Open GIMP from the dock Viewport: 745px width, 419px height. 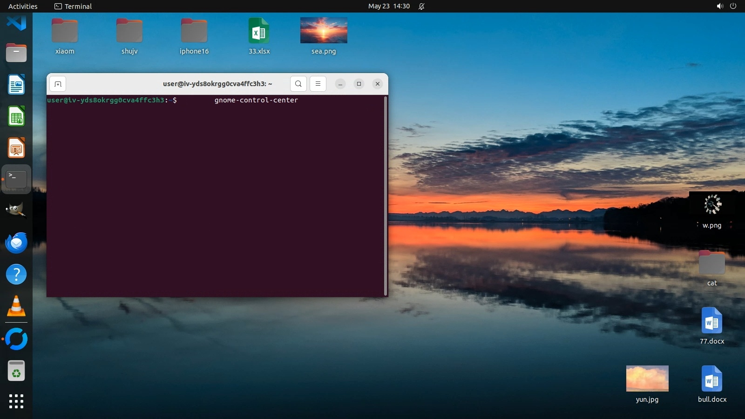point(16,210)
